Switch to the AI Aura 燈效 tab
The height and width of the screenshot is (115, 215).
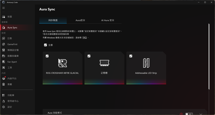click(108, 20)
